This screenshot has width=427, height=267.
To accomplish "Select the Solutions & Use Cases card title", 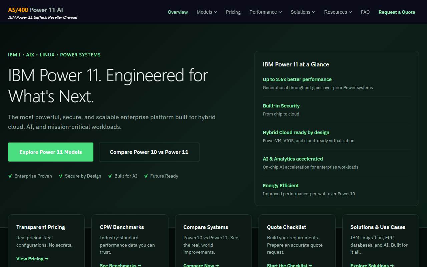I will point(378,227).
